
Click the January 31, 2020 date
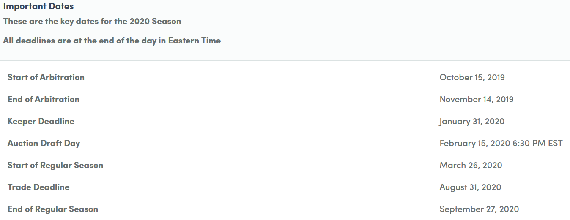[x=472, y=122]
